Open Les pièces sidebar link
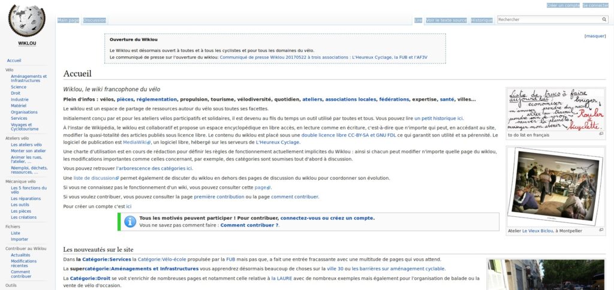Screen dimensions: 614x290 click(x=21, y=211)
